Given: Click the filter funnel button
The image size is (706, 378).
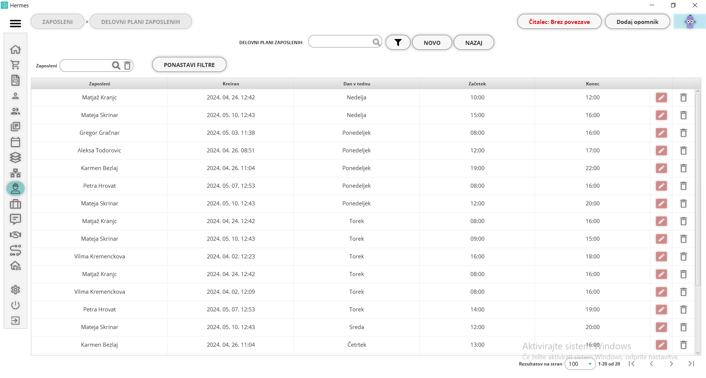Looking at the screenshot, I should coord(398,43).
